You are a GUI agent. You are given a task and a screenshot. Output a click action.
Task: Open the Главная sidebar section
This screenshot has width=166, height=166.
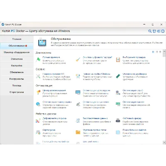click(x=17, y=39)
